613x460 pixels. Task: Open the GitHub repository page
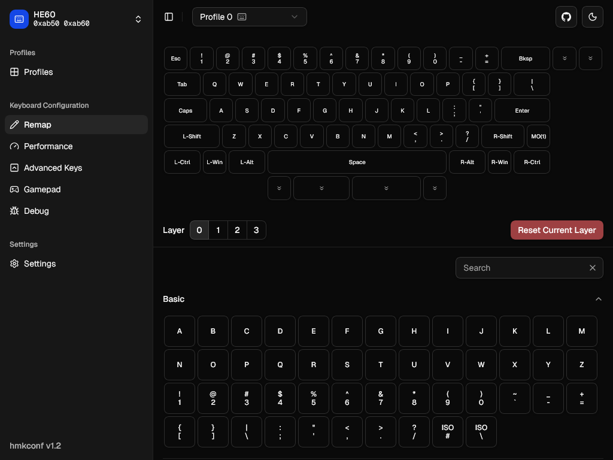pyautogui.click(x=566, y=17)
